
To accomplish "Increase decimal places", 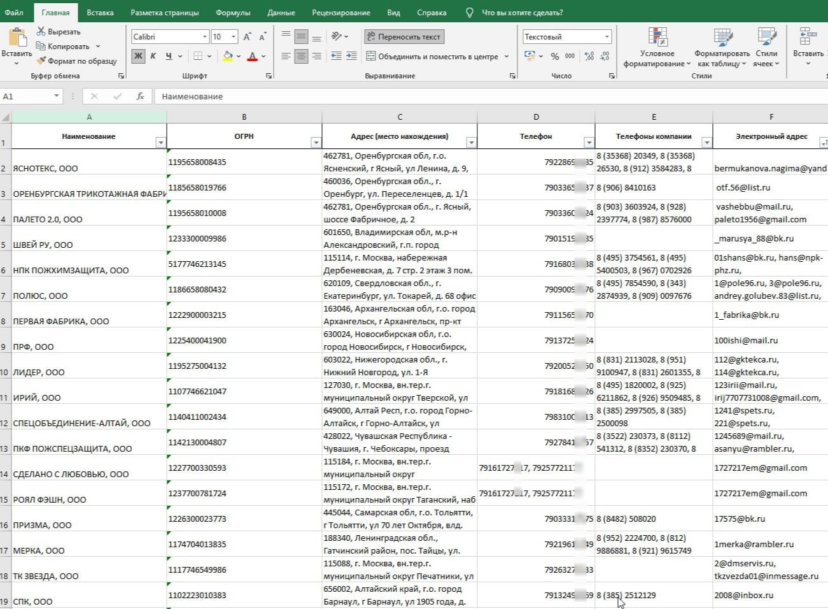I will pos(589,56).
